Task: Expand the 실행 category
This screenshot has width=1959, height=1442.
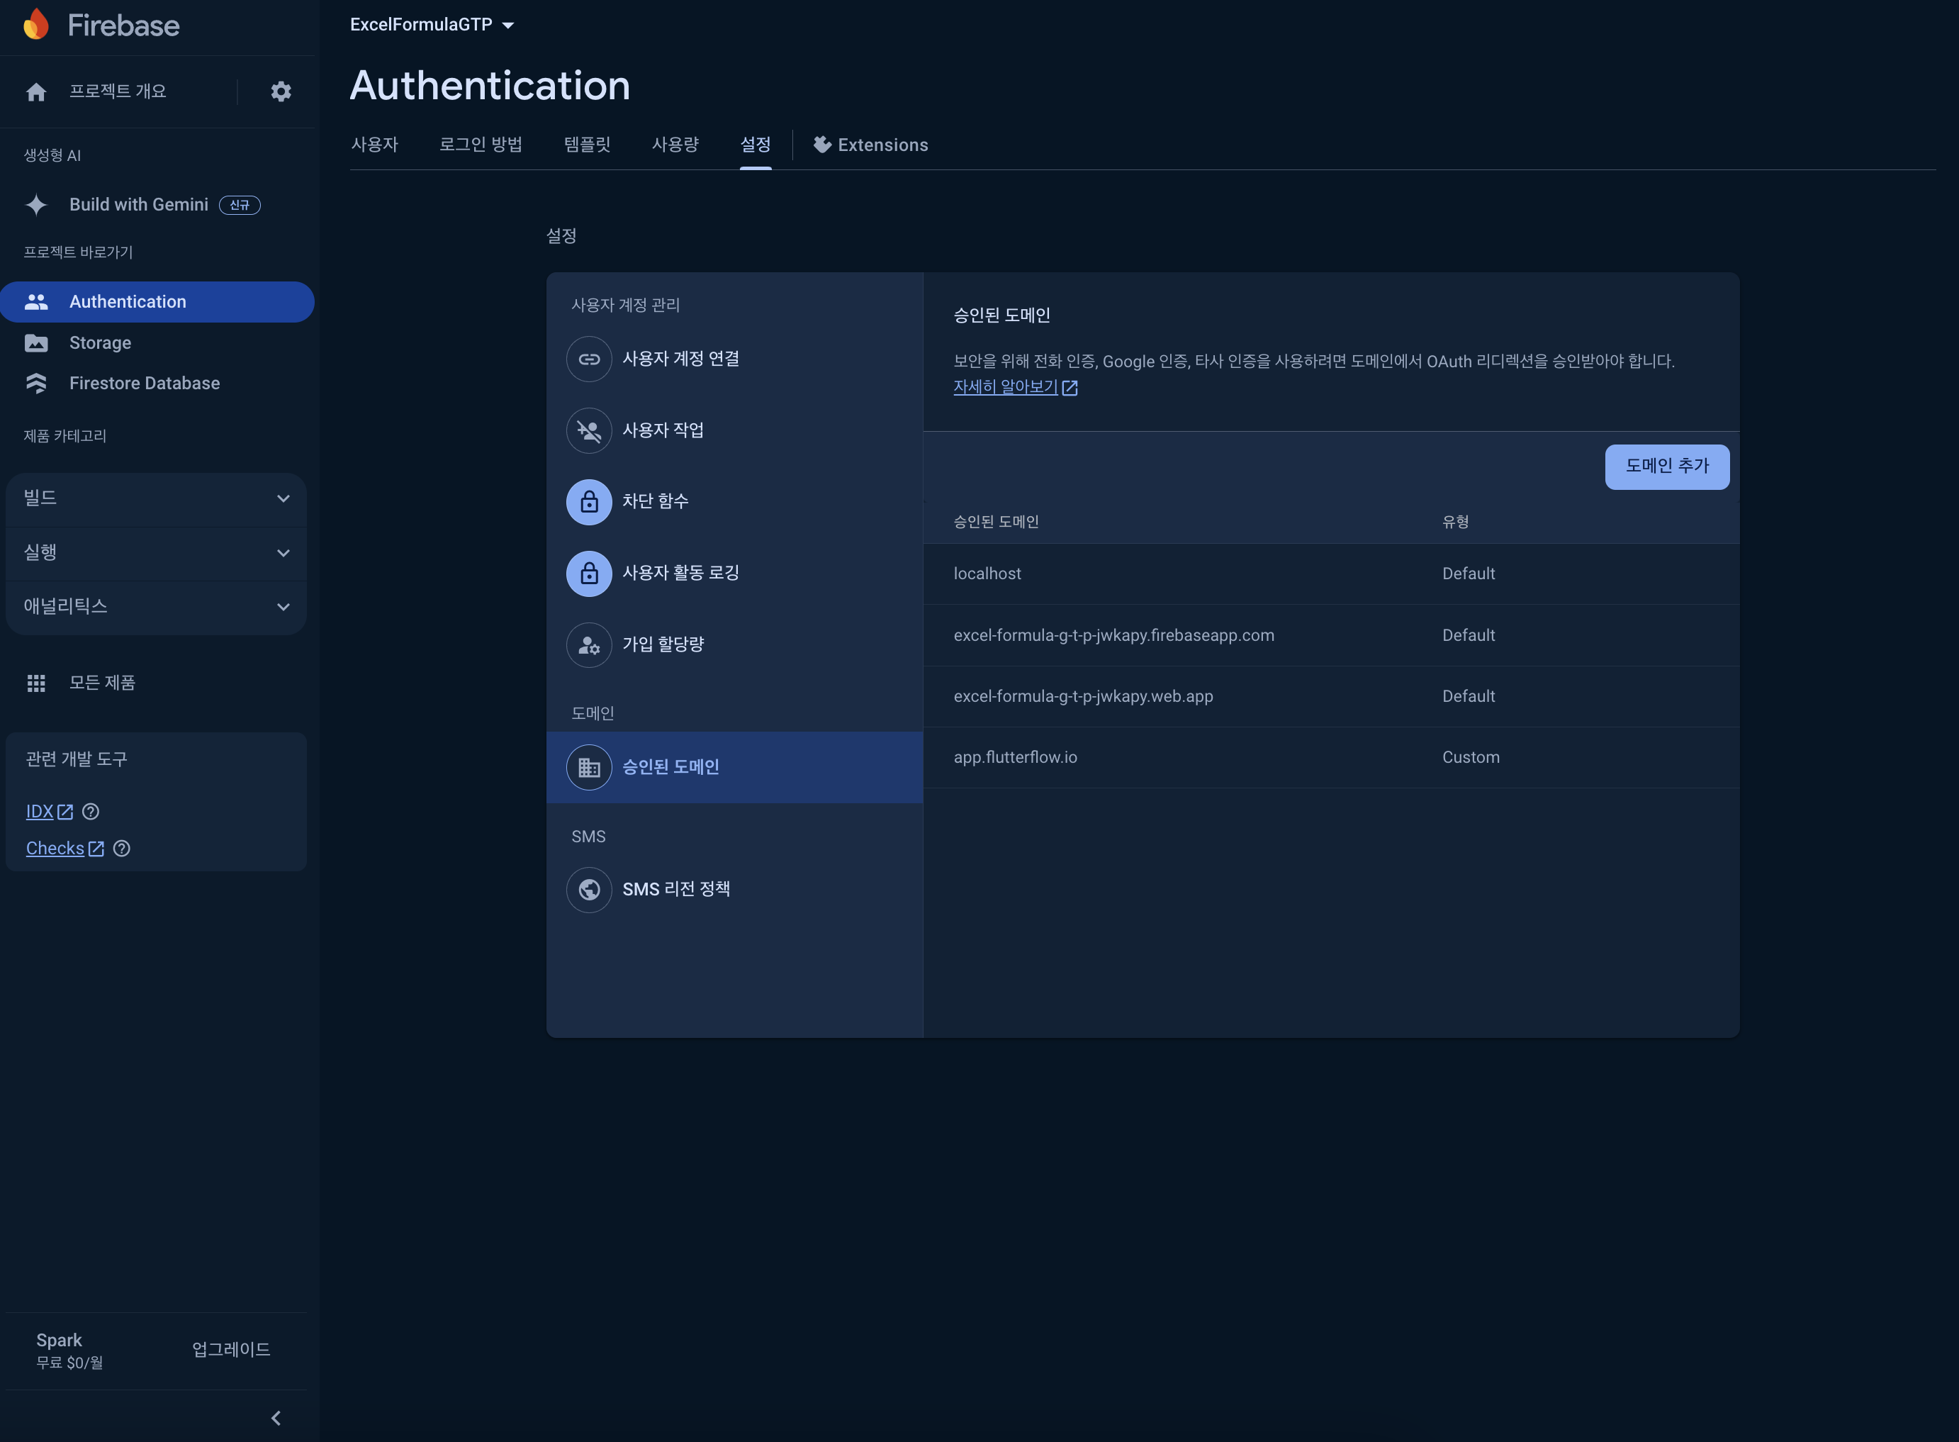Action: pyautogui.click(x=156, y=552)
